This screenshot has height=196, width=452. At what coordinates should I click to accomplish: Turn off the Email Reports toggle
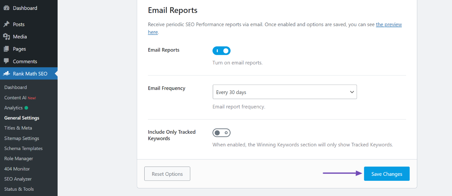pyautogui.click(x=221, y=51)
